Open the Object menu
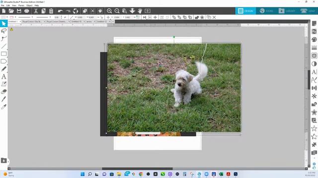 pos(29,5)
